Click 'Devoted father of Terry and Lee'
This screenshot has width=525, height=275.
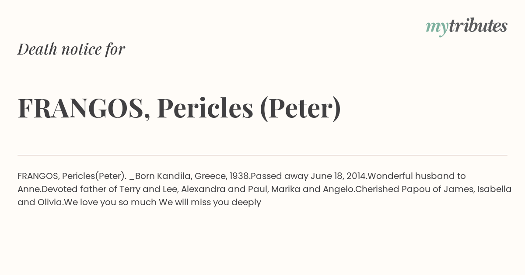pyautogui.click(x=109, y=189)
